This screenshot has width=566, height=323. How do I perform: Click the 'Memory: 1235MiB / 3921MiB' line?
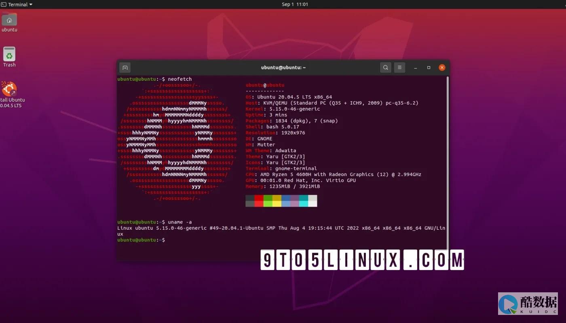coord(283,186)
